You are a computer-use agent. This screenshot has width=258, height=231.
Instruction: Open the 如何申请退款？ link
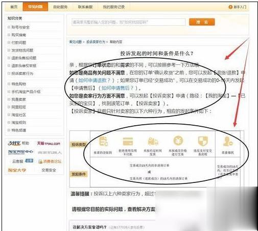[95, 80]
